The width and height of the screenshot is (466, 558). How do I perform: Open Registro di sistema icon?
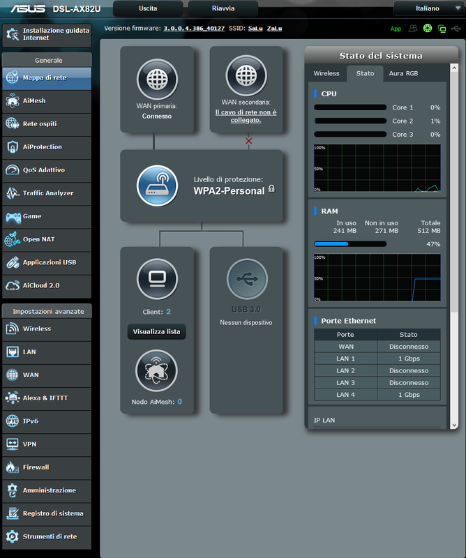tap(12, 513)
